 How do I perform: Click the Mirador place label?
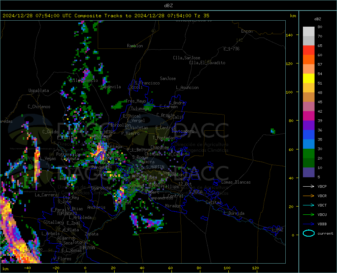173,206
